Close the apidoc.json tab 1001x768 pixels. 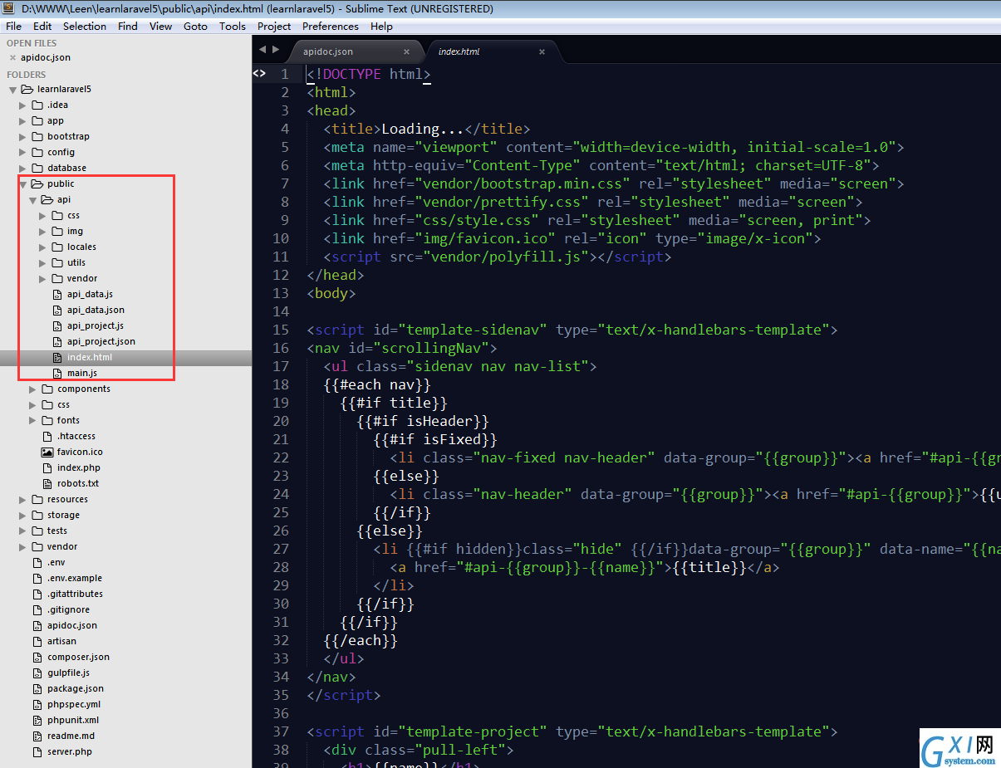(x=406, y=51)
